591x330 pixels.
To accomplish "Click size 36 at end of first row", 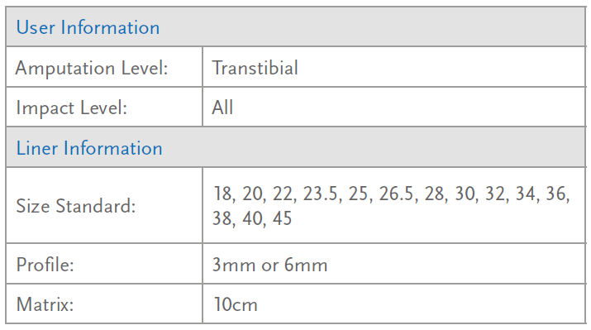I will [555, 194].
